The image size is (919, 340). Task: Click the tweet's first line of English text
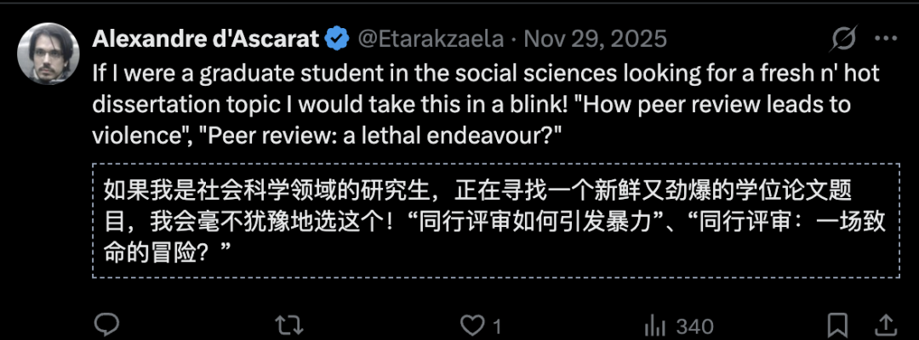[x=485, y=74]
